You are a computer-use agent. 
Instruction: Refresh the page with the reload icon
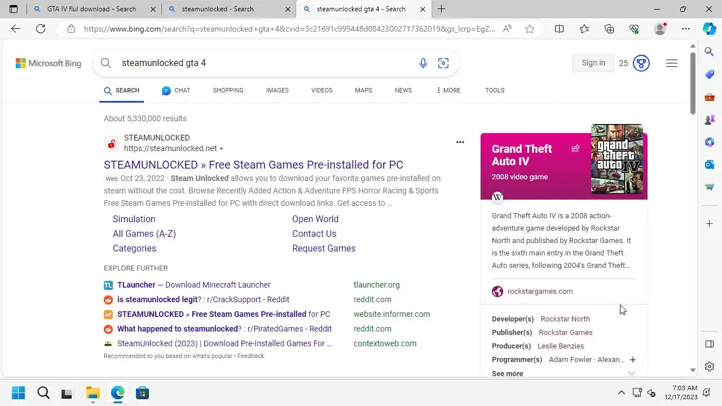(x=41, y=29)
